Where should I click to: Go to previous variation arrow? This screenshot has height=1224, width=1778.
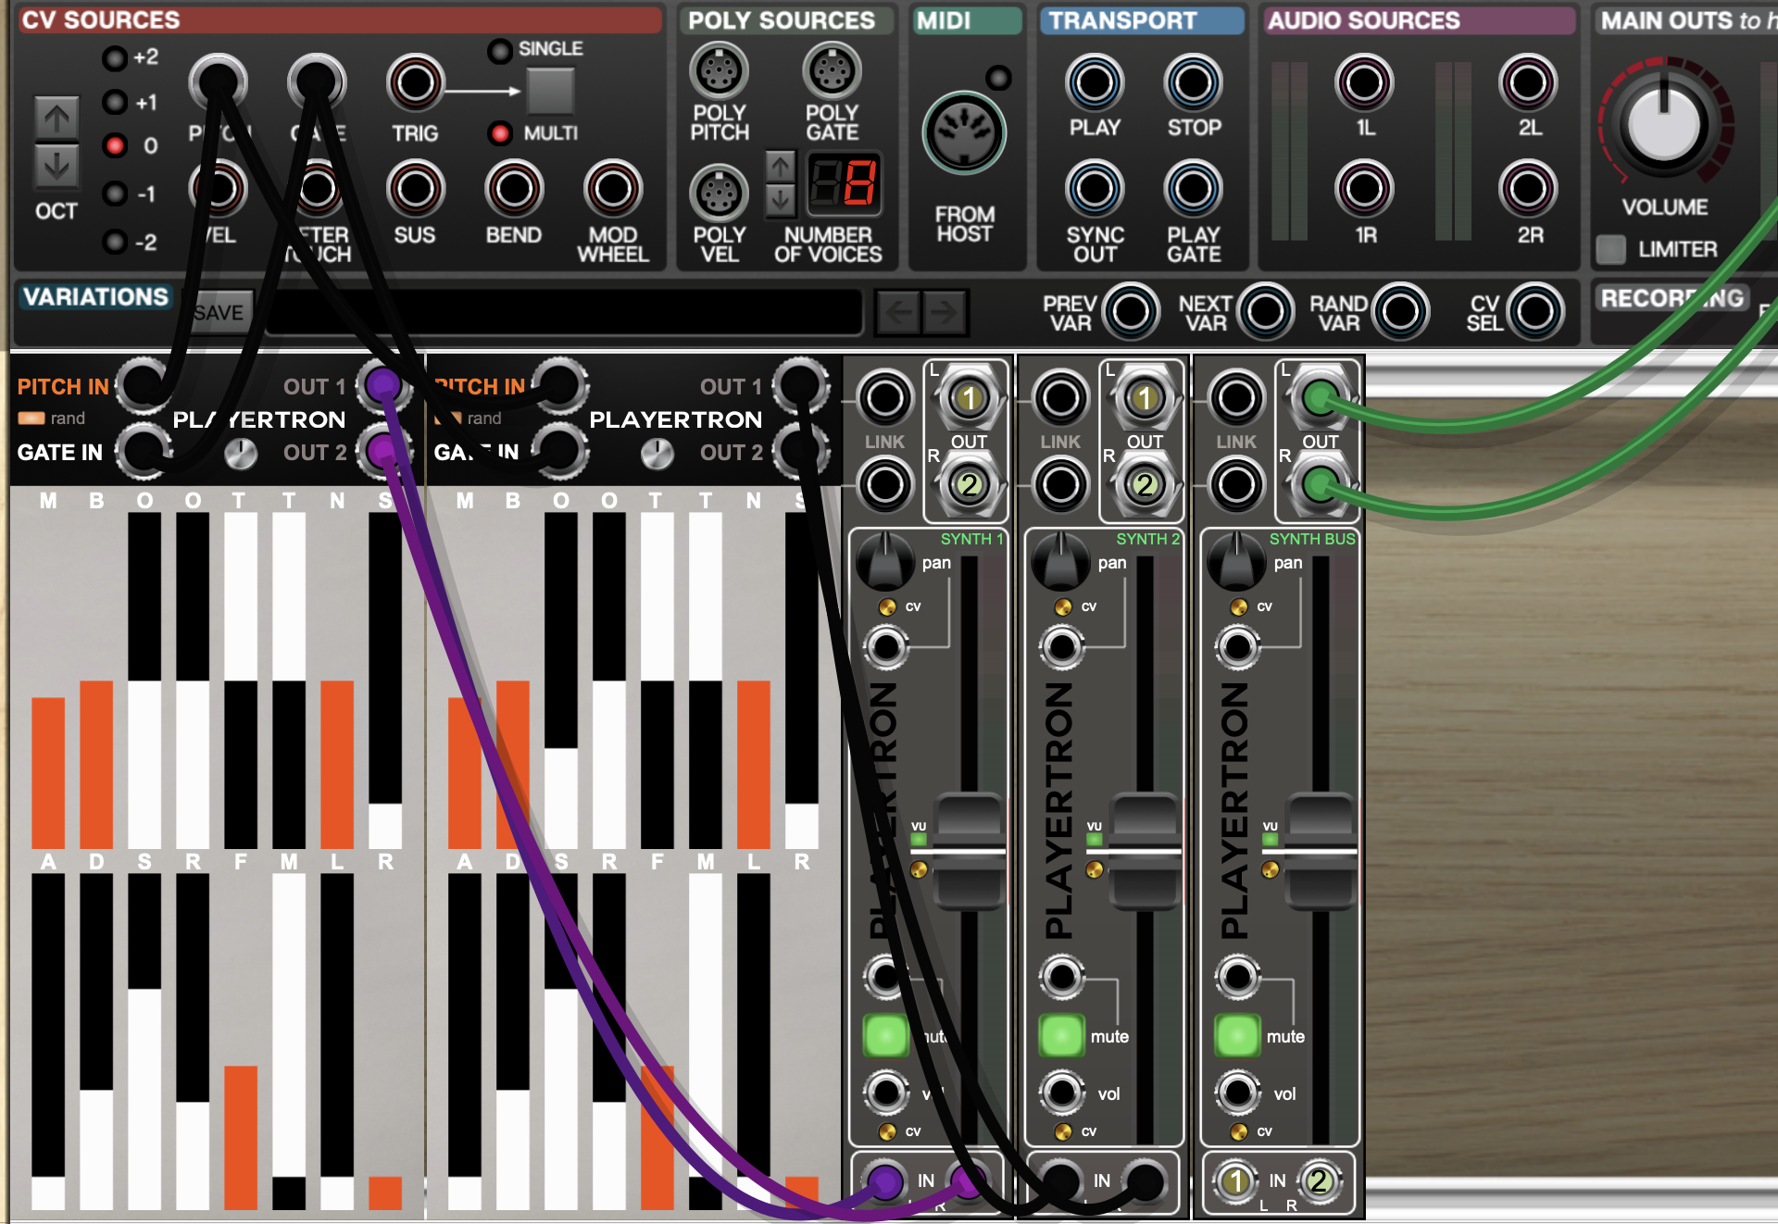898,312
